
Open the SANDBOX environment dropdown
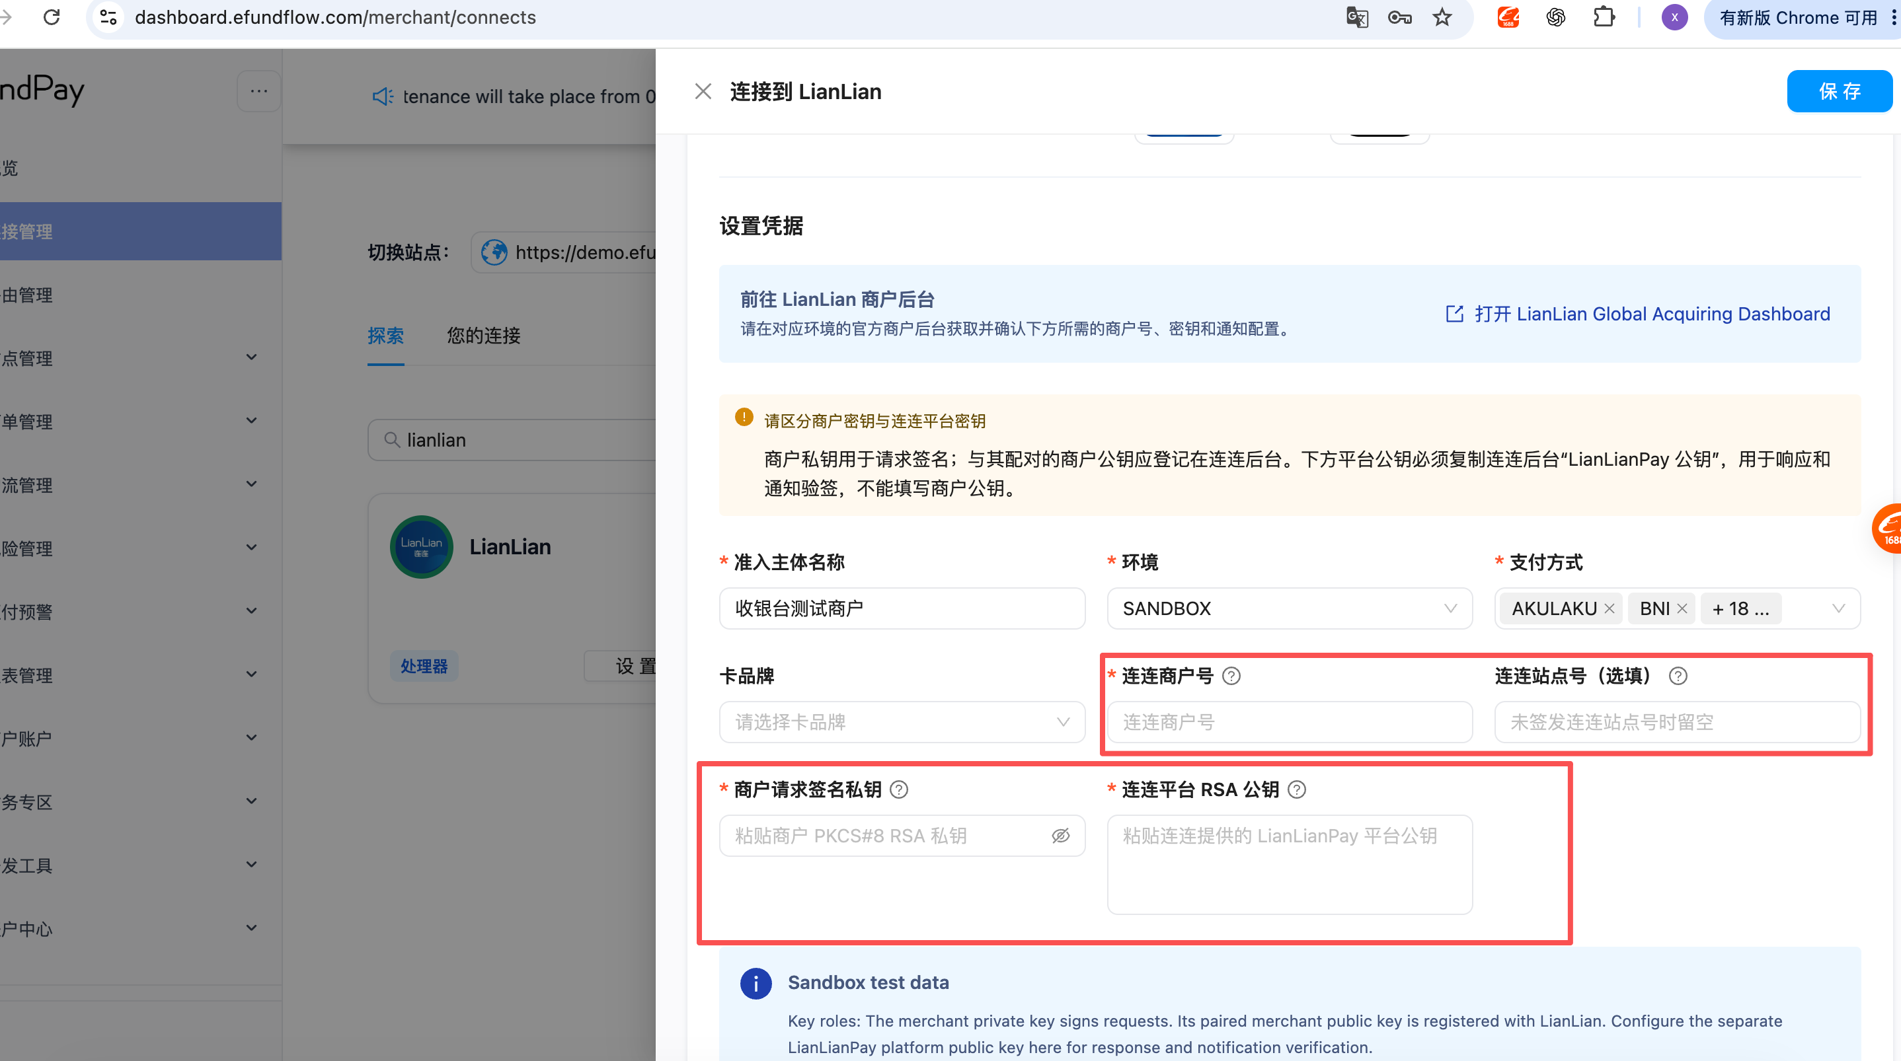click(x=1289, y=608)
